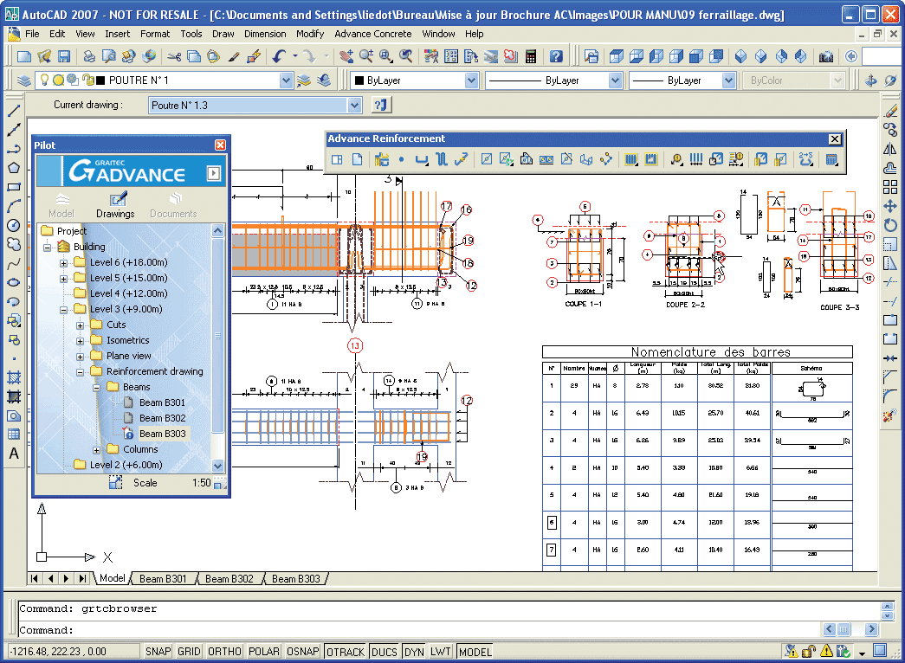The height and width of the screenshot is (663, 905).
Task: Expand the Columns folder node
Action: coord(96,450)
